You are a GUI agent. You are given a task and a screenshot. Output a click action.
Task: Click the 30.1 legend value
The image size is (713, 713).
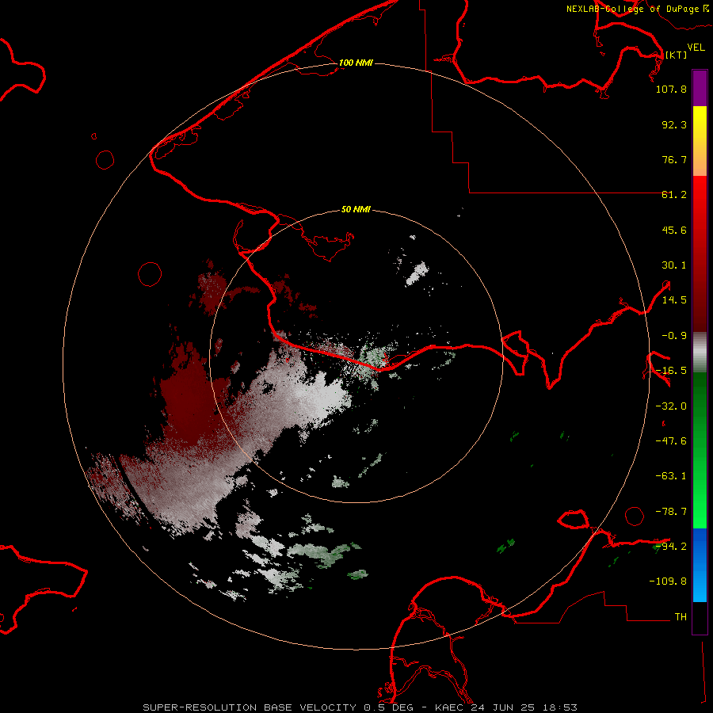674,265
